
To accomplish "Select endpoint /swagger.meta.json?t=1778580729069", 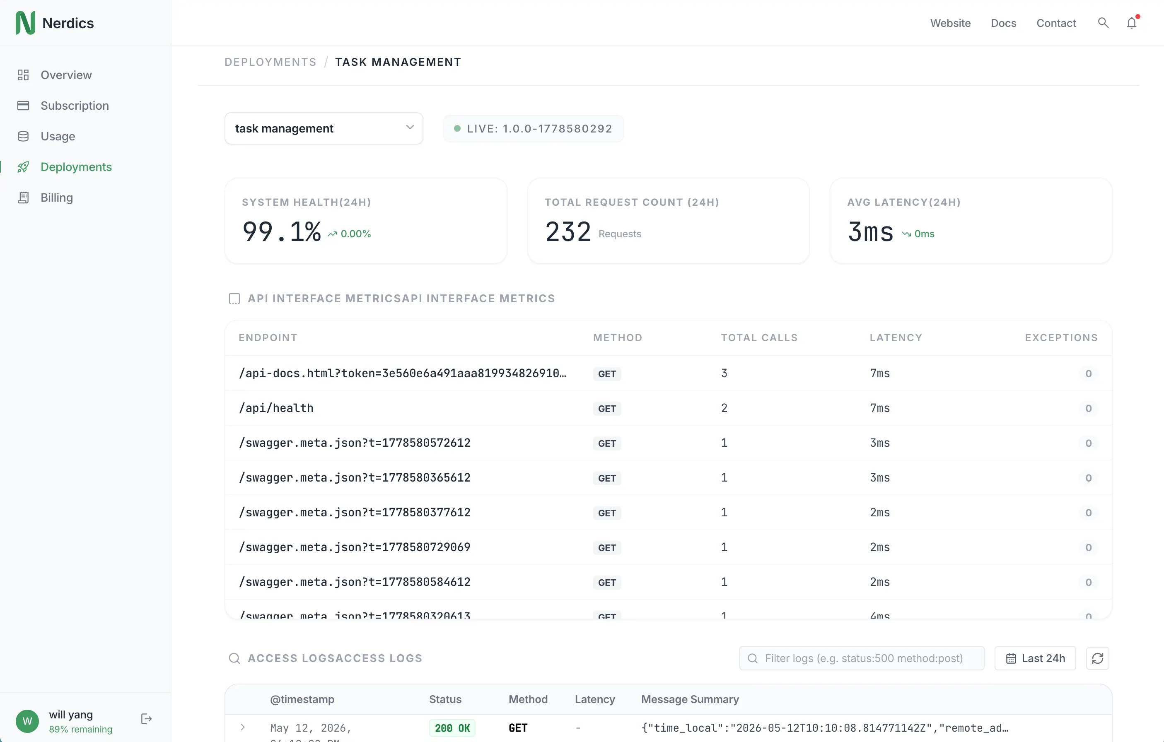I will pyautogui.click(x=669, y=547).
